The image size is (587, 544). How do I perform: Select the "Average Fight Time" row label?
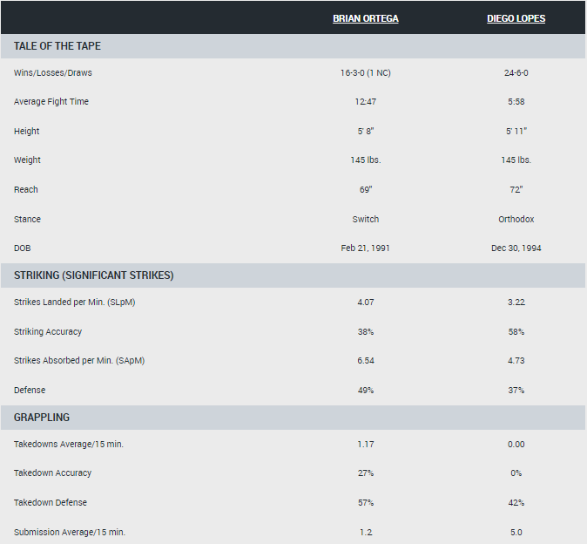tap(51, 102)
